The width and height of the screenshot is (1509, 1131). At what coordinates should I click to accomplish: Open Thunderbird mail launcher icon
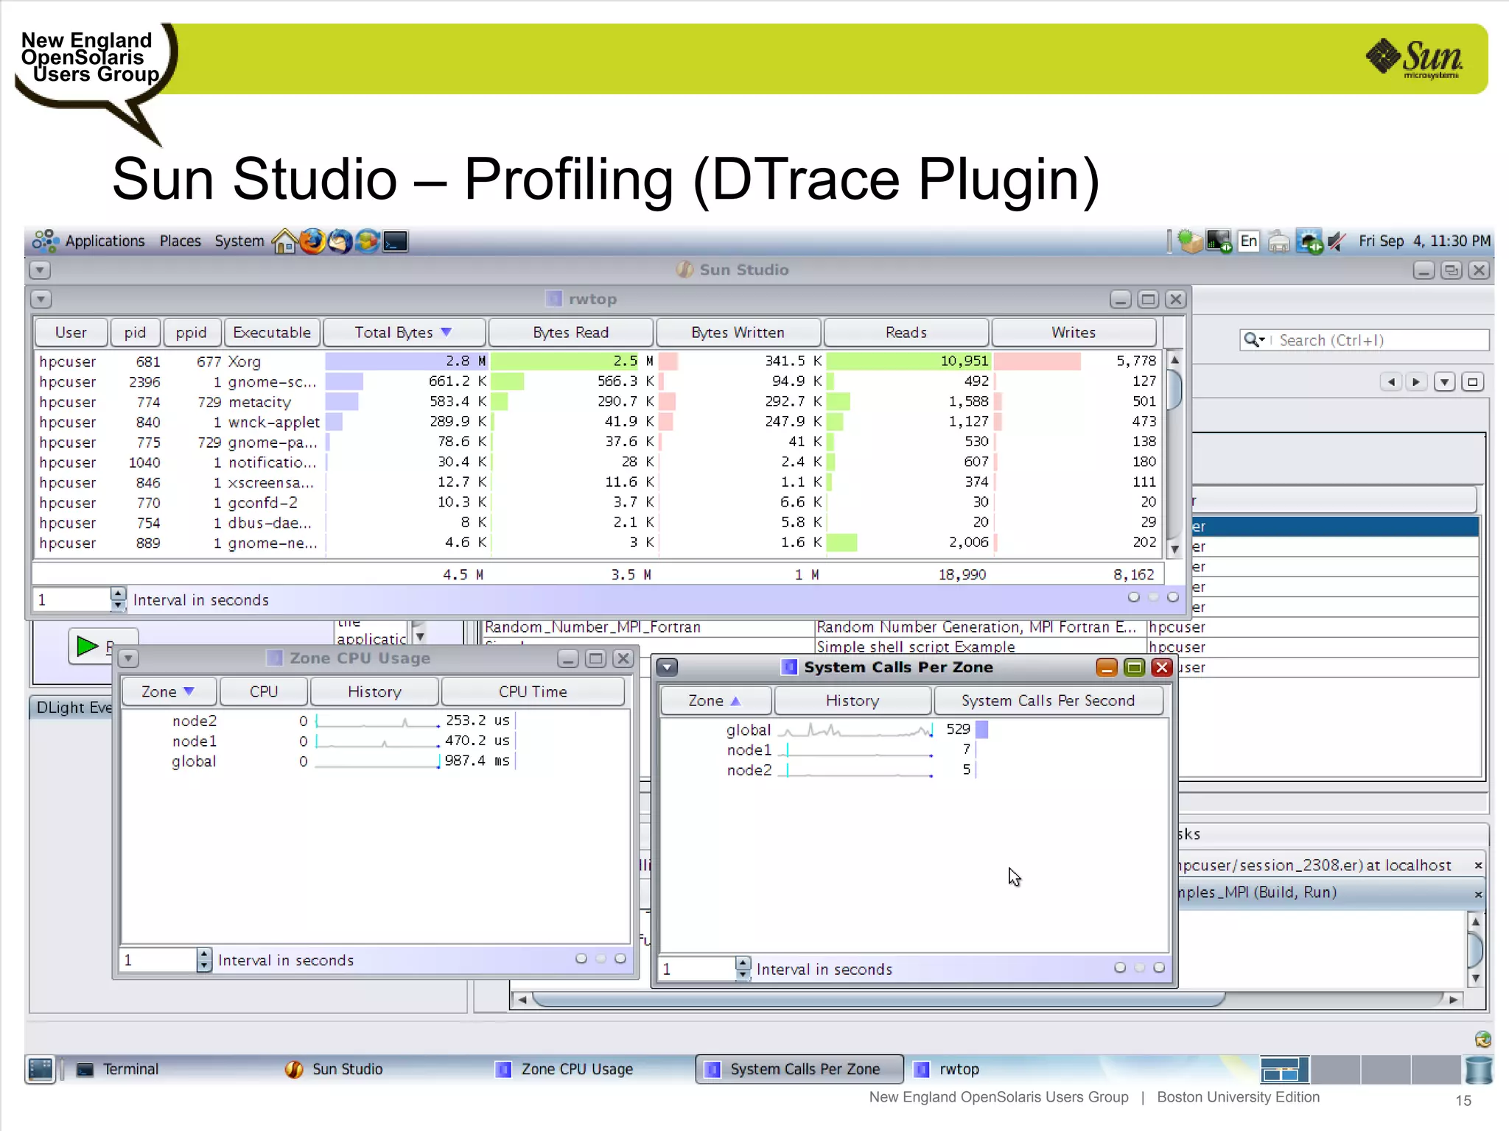pos(340,241)
